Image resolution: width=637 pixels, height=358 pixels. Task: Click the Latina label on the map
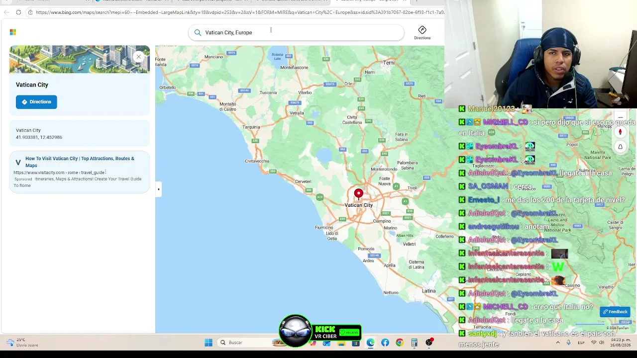pos(428,291)
